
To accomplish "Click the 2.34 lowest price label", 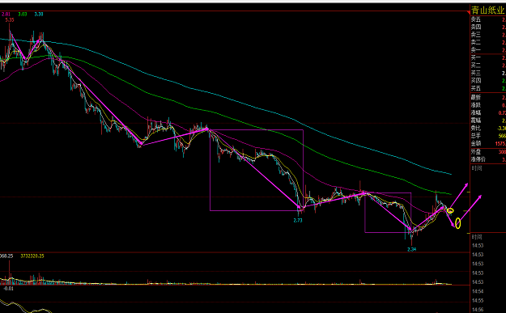I will tap(412, 249).
